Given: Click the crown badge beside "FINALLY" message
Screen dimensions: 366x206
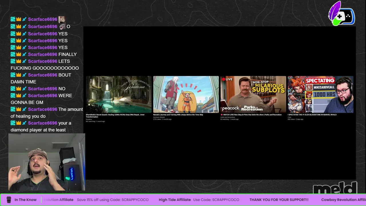Looking at the screenshot, I should (19, 54).
